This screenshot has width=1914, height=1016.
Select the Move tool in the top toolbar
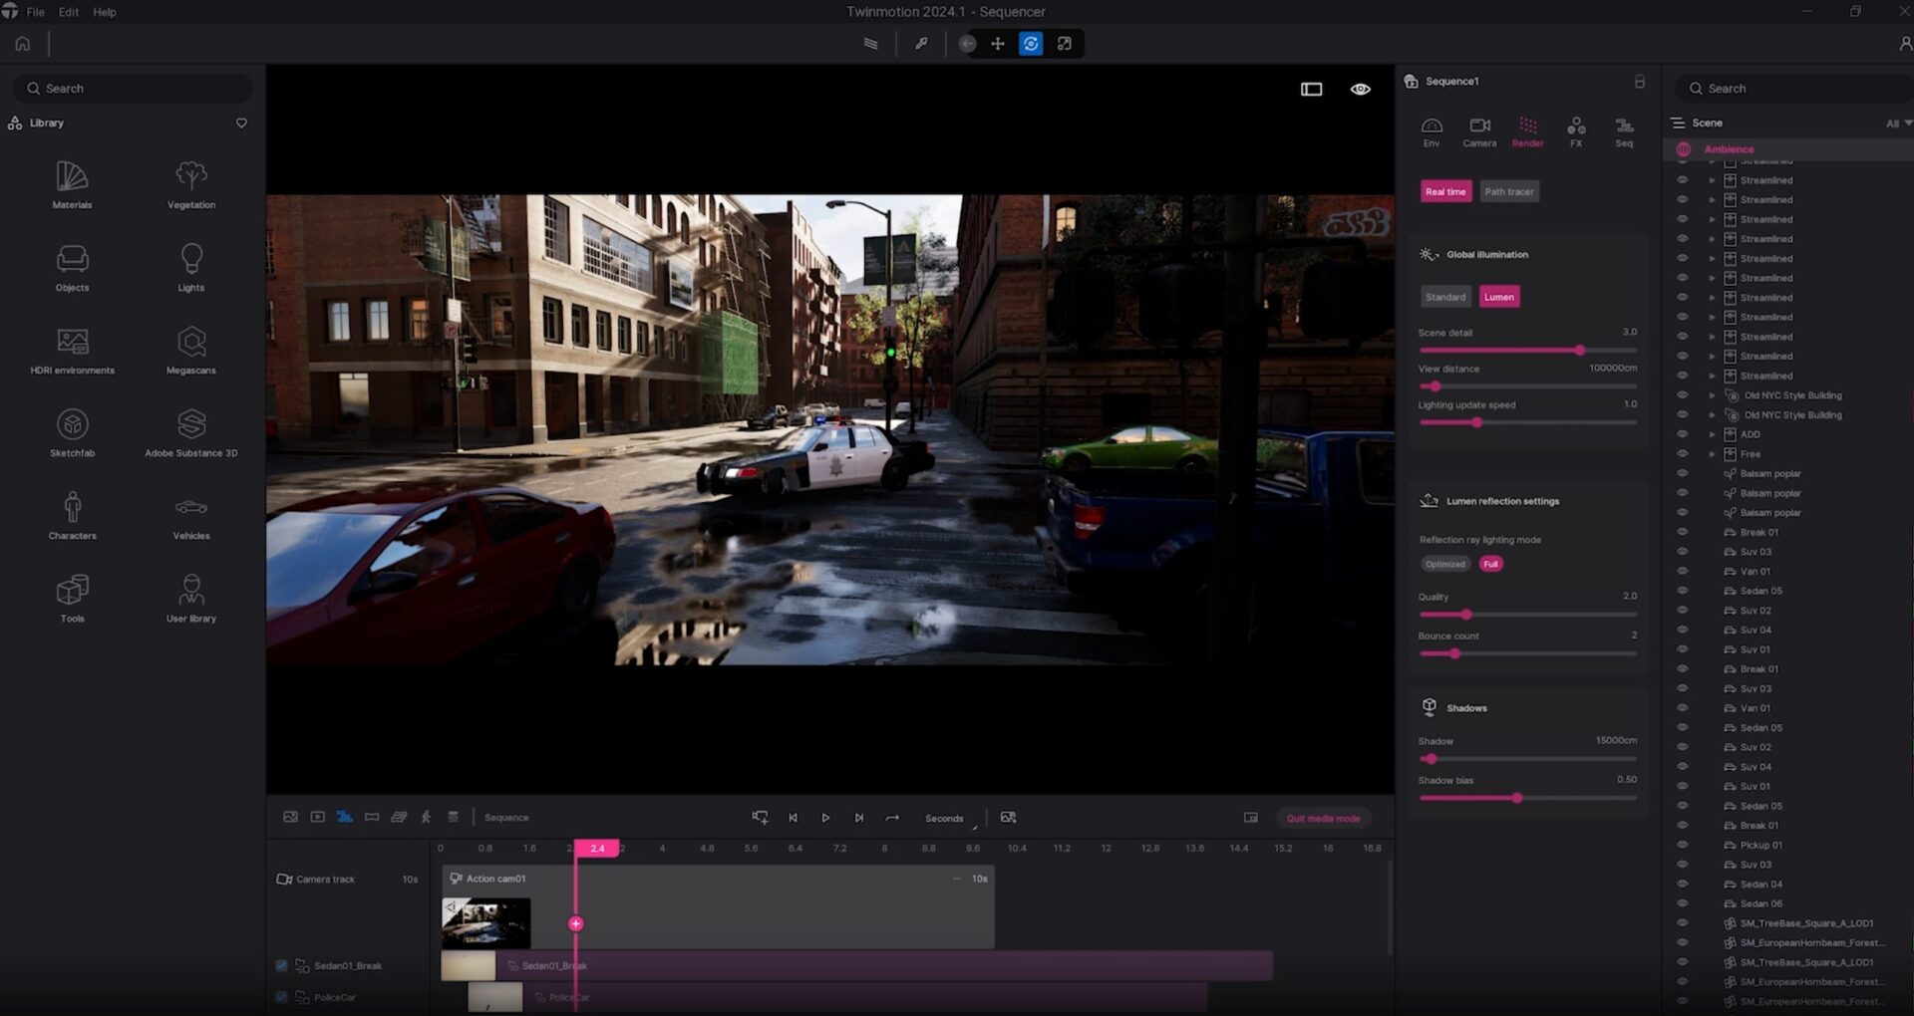[x=998, y=43]
